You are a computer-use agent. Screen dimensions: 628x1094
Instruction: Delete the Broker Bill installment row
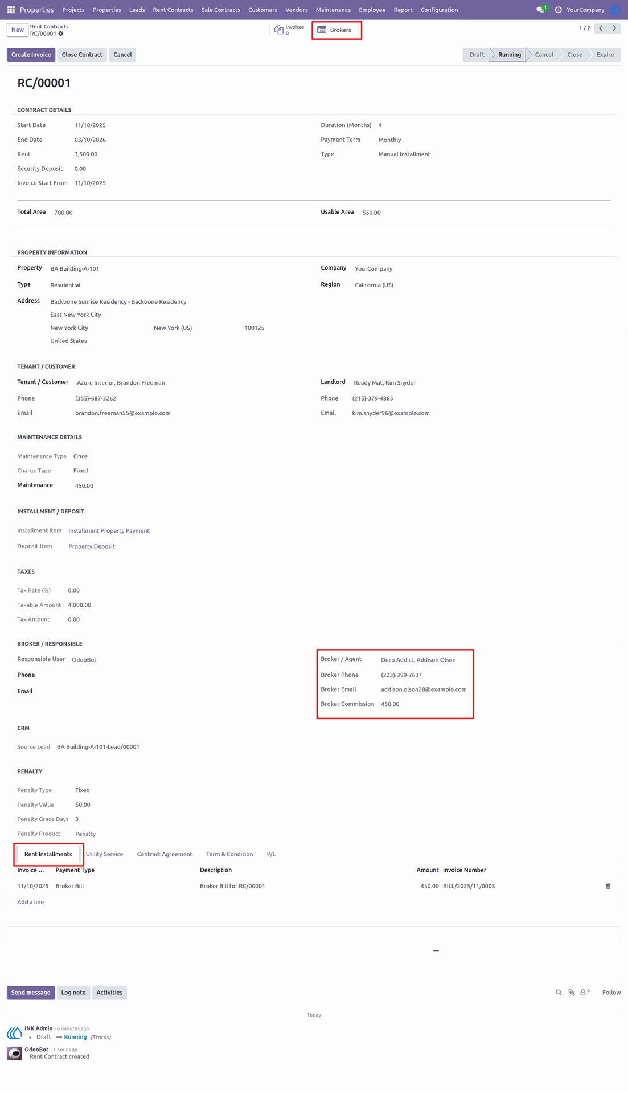[x=608, y=886]
